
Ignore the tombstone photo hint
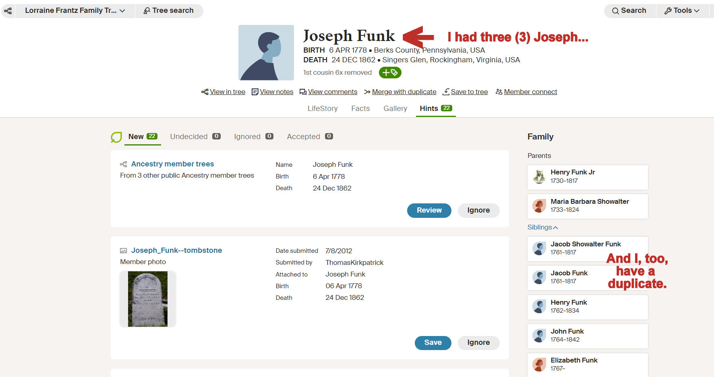click(x=478, y=343)
